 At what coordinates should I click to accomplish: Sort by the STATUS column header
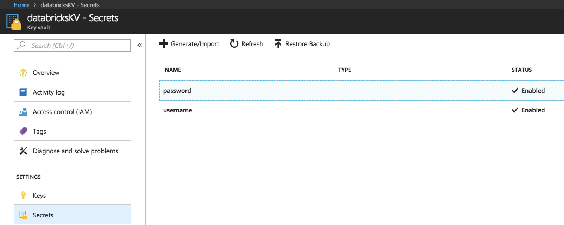point(521,70)
